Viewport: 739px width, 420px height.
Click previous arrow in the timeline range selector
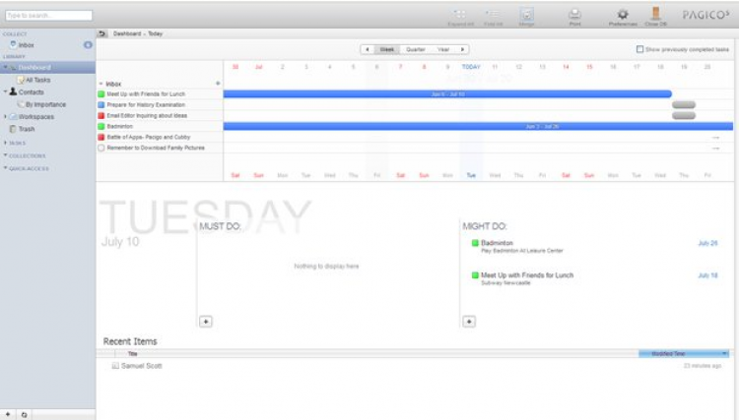coord(368,49)
